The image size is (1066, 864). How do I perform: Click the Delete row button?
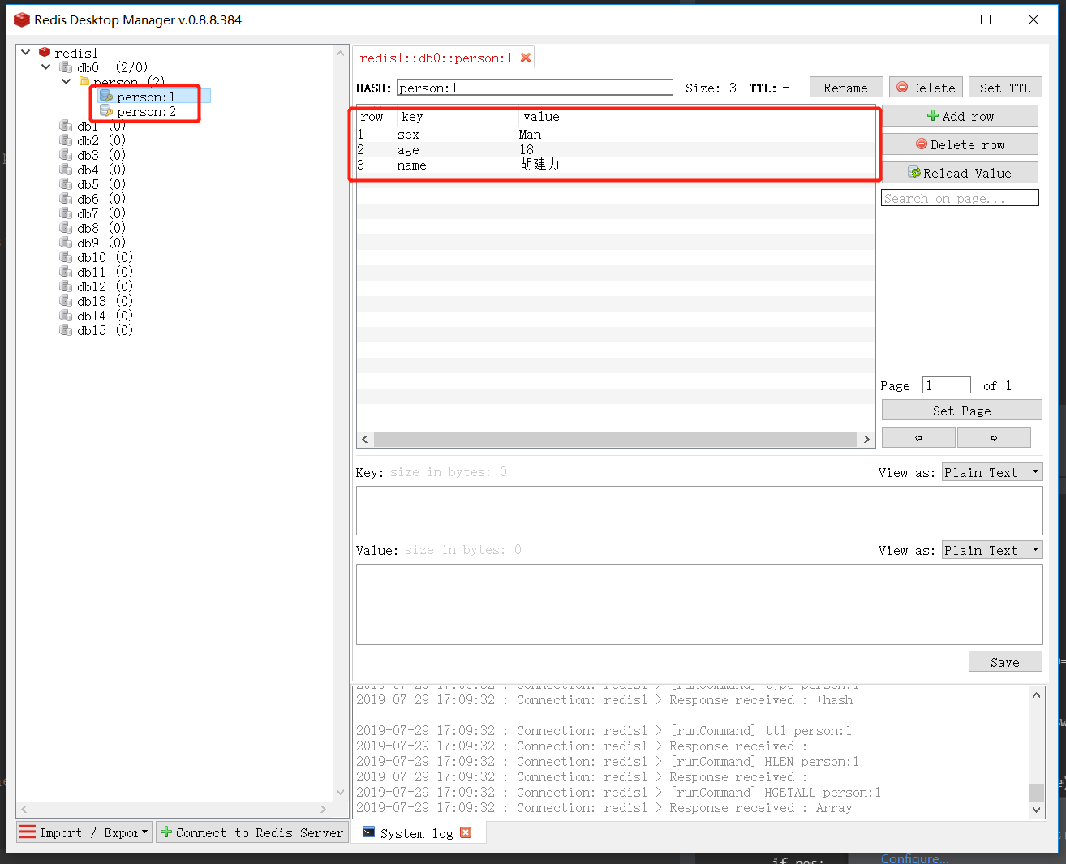pyautogui.click(x=960, y=144)
